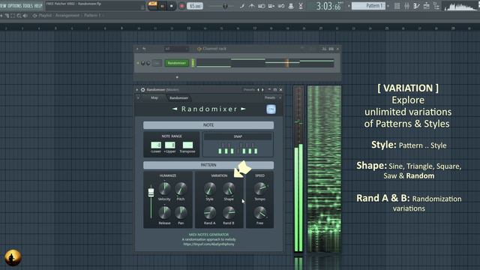Viewport: 480px width, 270px height.
Task: Click the right arrow beside the Randomixer title
Action: coord(243,109)
